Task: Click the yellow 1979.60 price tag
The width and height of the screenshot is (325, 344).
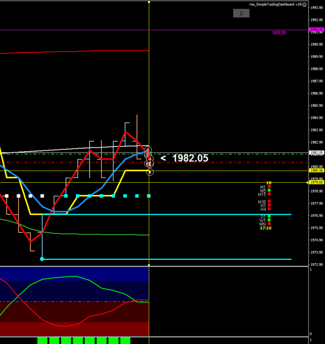Action: click(316, 182)
